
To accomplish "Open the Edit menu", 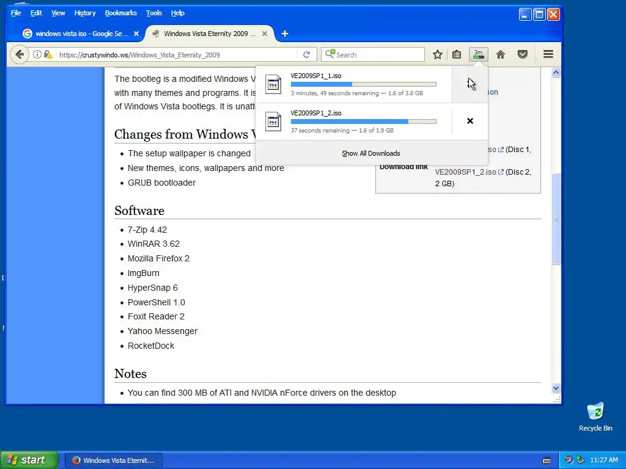I will (x=36, y=13).
